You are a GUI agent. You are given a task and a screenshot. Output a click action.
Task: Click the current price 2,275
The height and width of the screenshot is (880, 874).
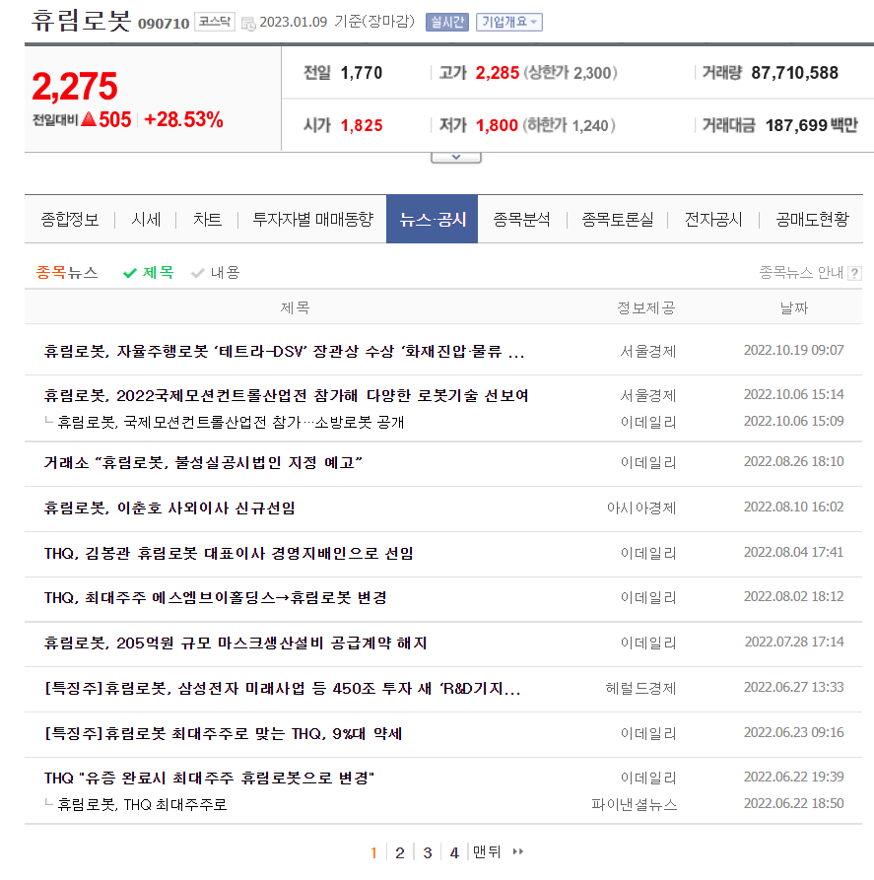tap(75, 87)
